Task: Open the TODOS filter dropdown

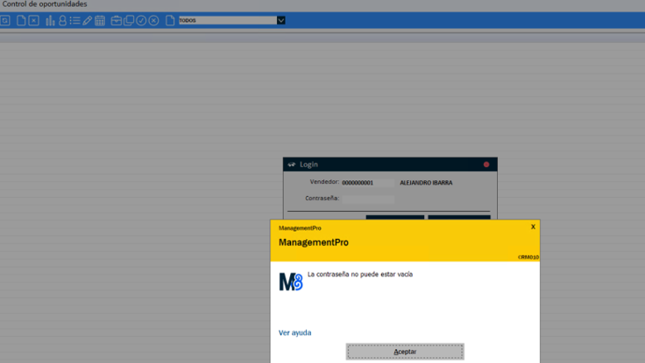Action: tap(280, 20)
